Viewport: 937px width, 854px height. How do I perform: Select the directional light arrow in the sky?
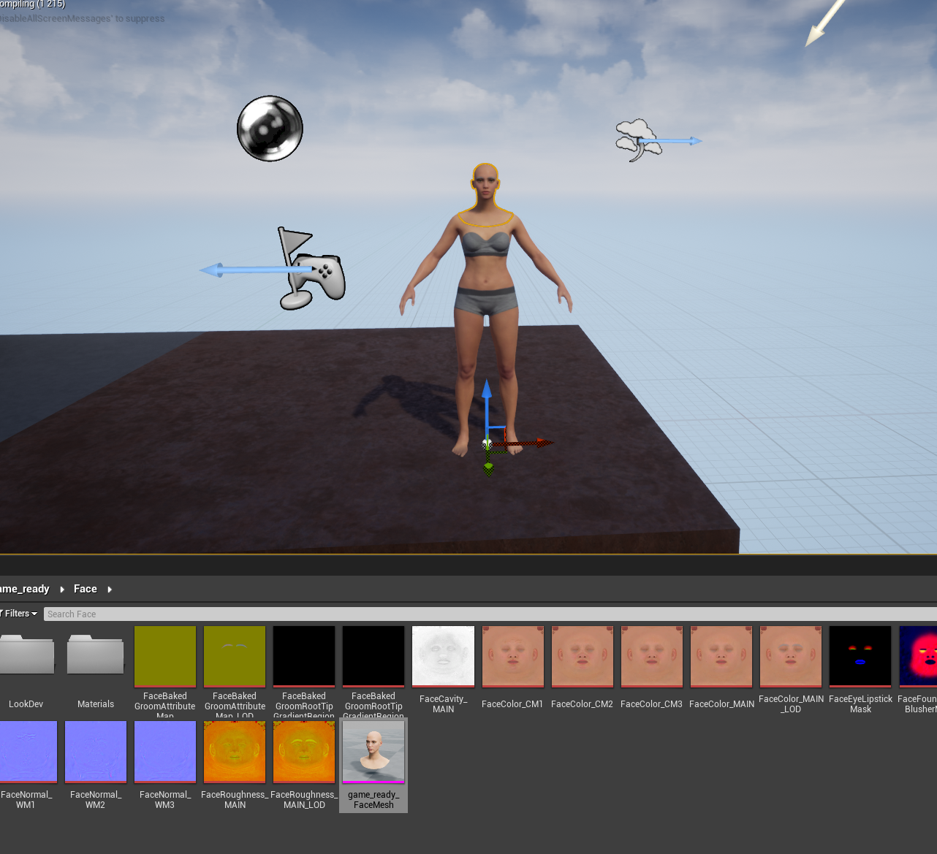[x=825, y=23]
